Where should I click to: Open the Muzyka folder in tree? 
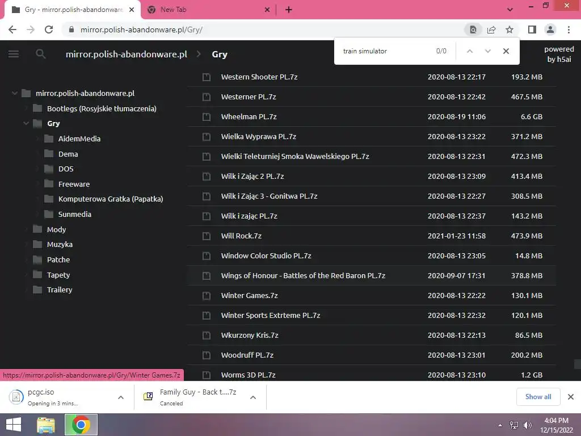click(x=60, y=244)
